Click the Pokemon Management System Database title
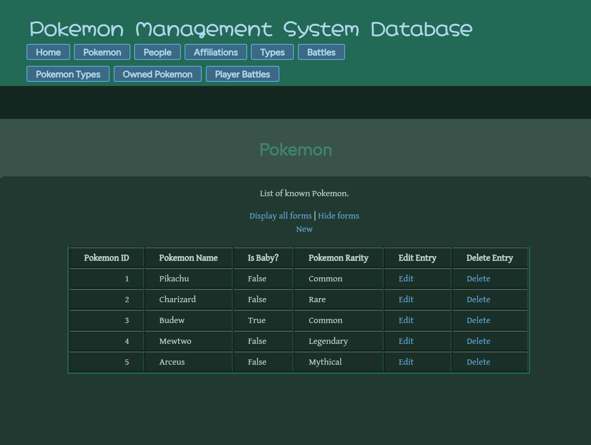The width and height of the screenshot is (591, 445). point(251,30)
